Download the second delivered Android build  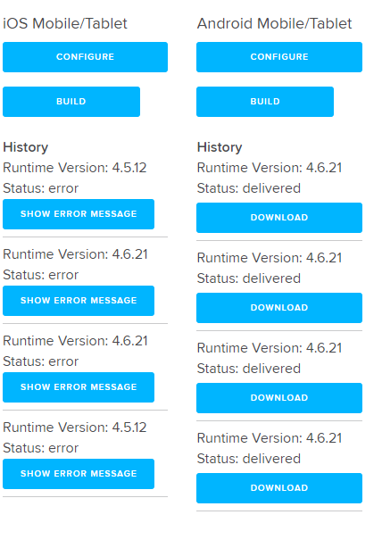279,308
